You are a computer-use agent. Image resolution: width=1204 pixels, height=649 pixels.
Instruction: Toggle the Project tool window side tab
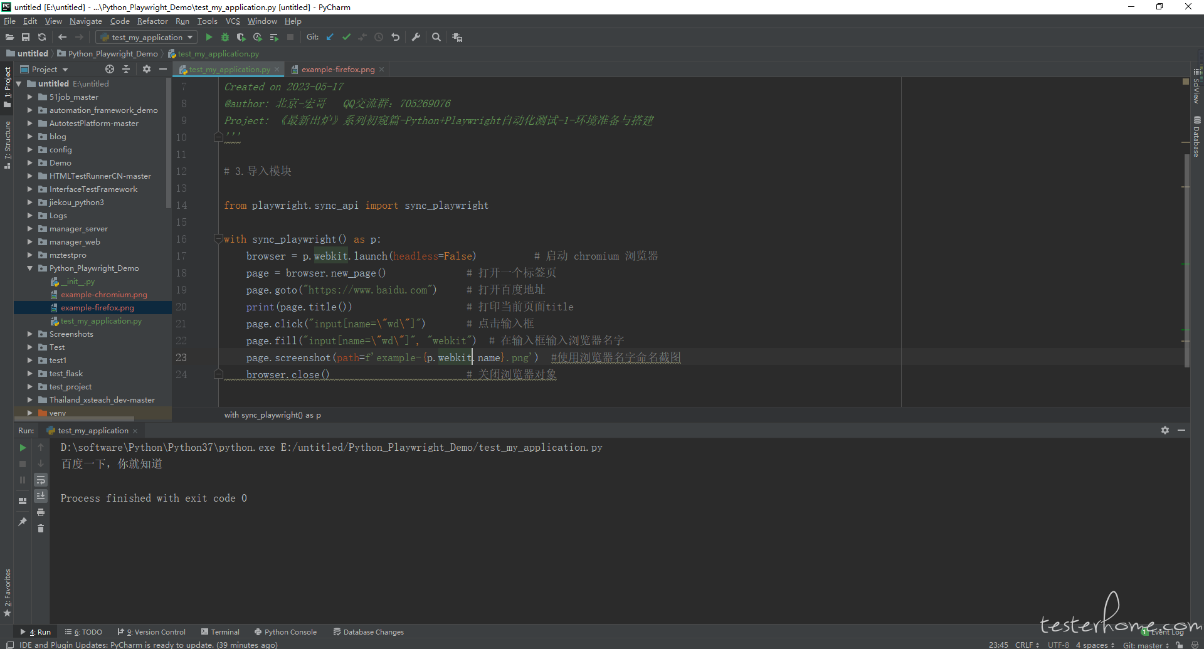coord(7,87)
